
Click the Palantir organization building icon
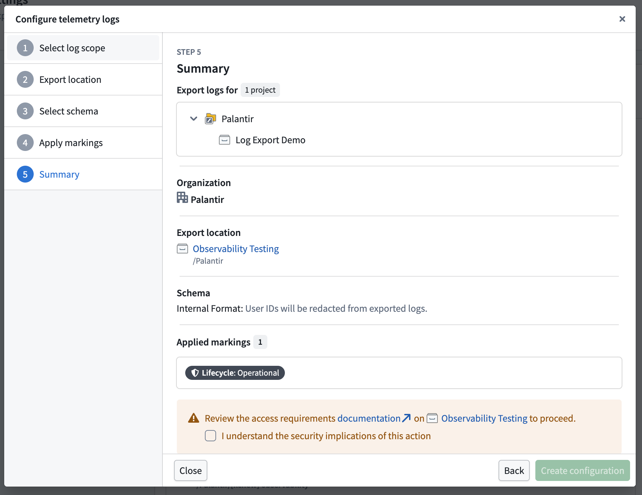pyautogui.click(x=182, y=198)
